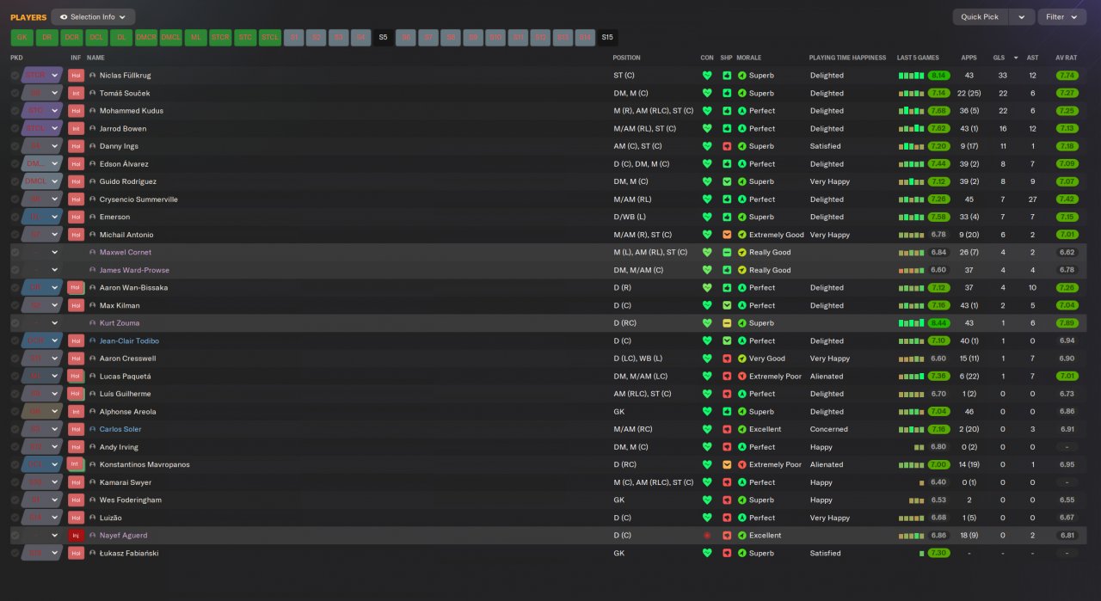Click the Excellent morale icon for Carlos Soler
The image size is (1101, 601).
pos(742,429)
